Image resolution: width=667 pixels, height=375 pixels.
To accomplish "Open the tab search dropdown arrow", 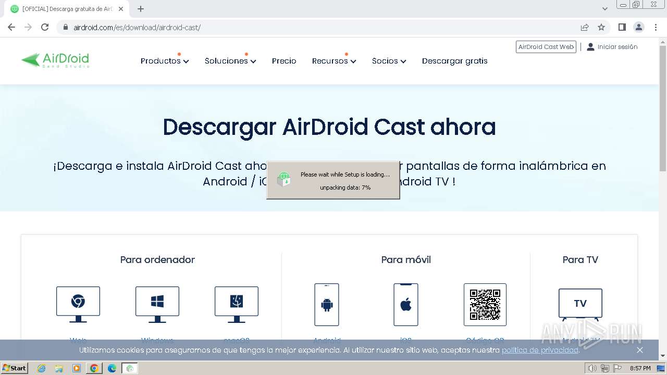I will (605, 9).
